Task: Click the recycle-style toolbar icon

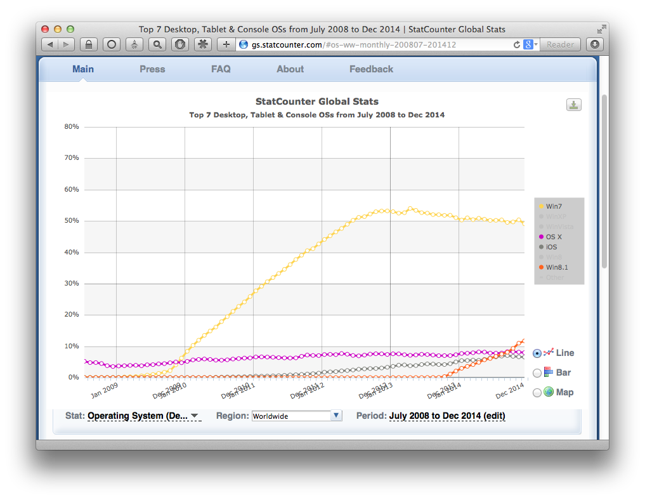Action: [134, 44]
